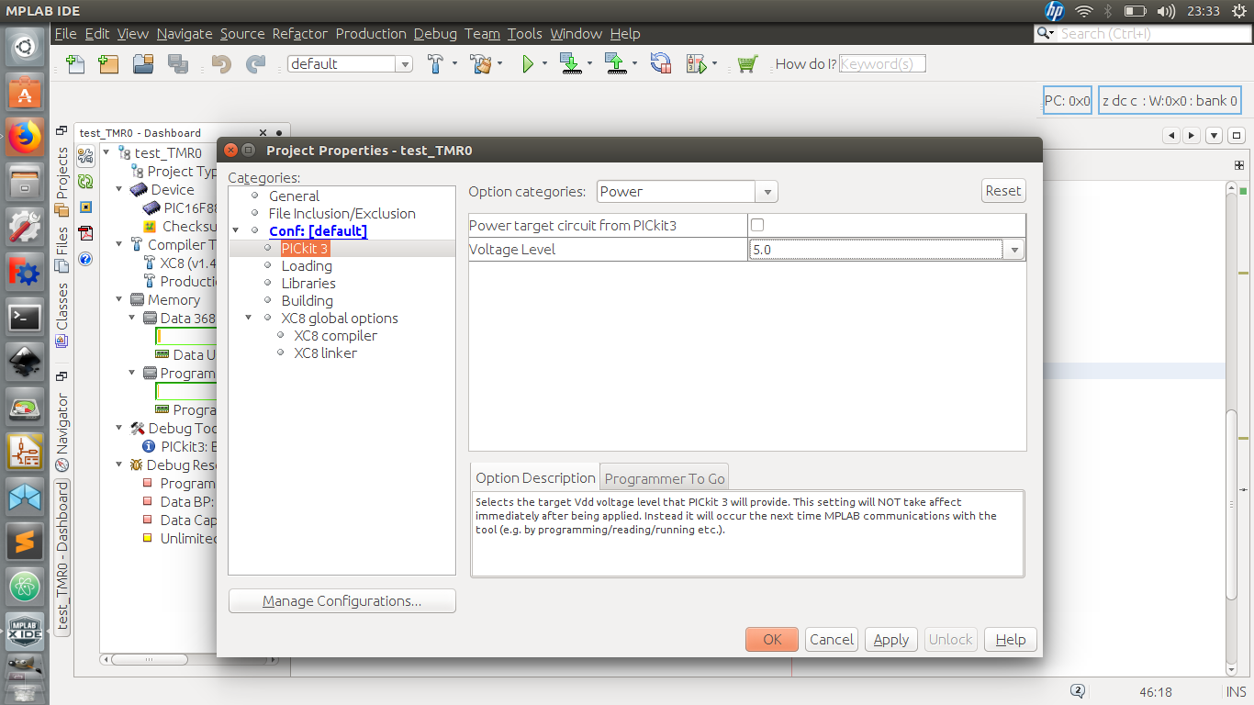Open the Atom editor from the dock
1254x705 pixels.
[x=25, y=587]
